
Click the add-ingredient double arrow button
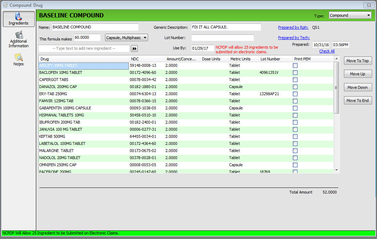click(135, 49)
